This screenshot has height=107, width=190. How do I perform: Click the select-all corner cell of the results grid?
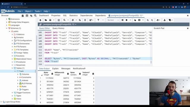[x=40, y=74]
